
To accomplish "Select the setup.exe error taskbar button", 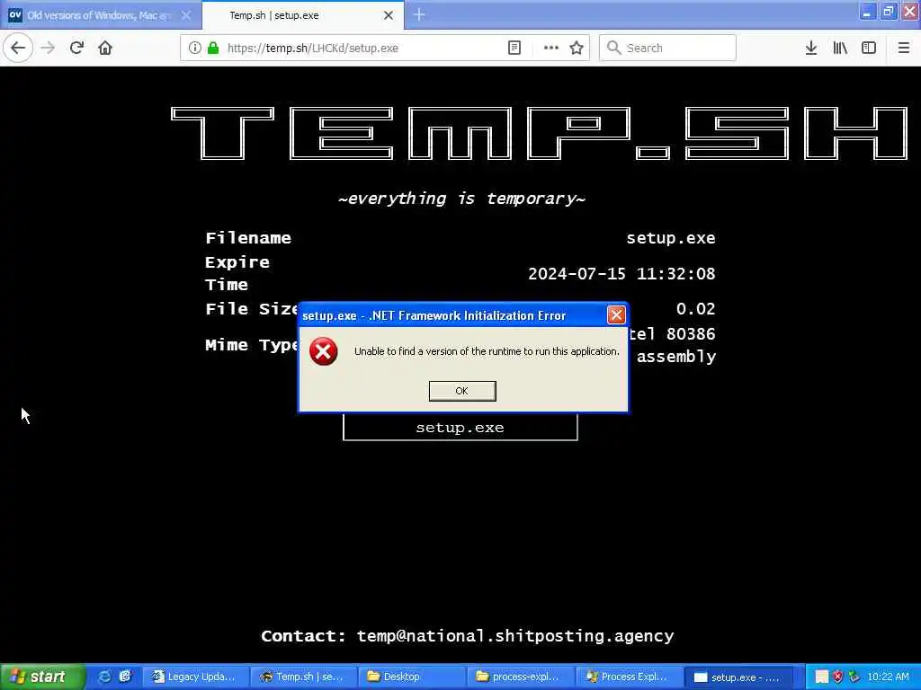I will (x=739, y=677).
